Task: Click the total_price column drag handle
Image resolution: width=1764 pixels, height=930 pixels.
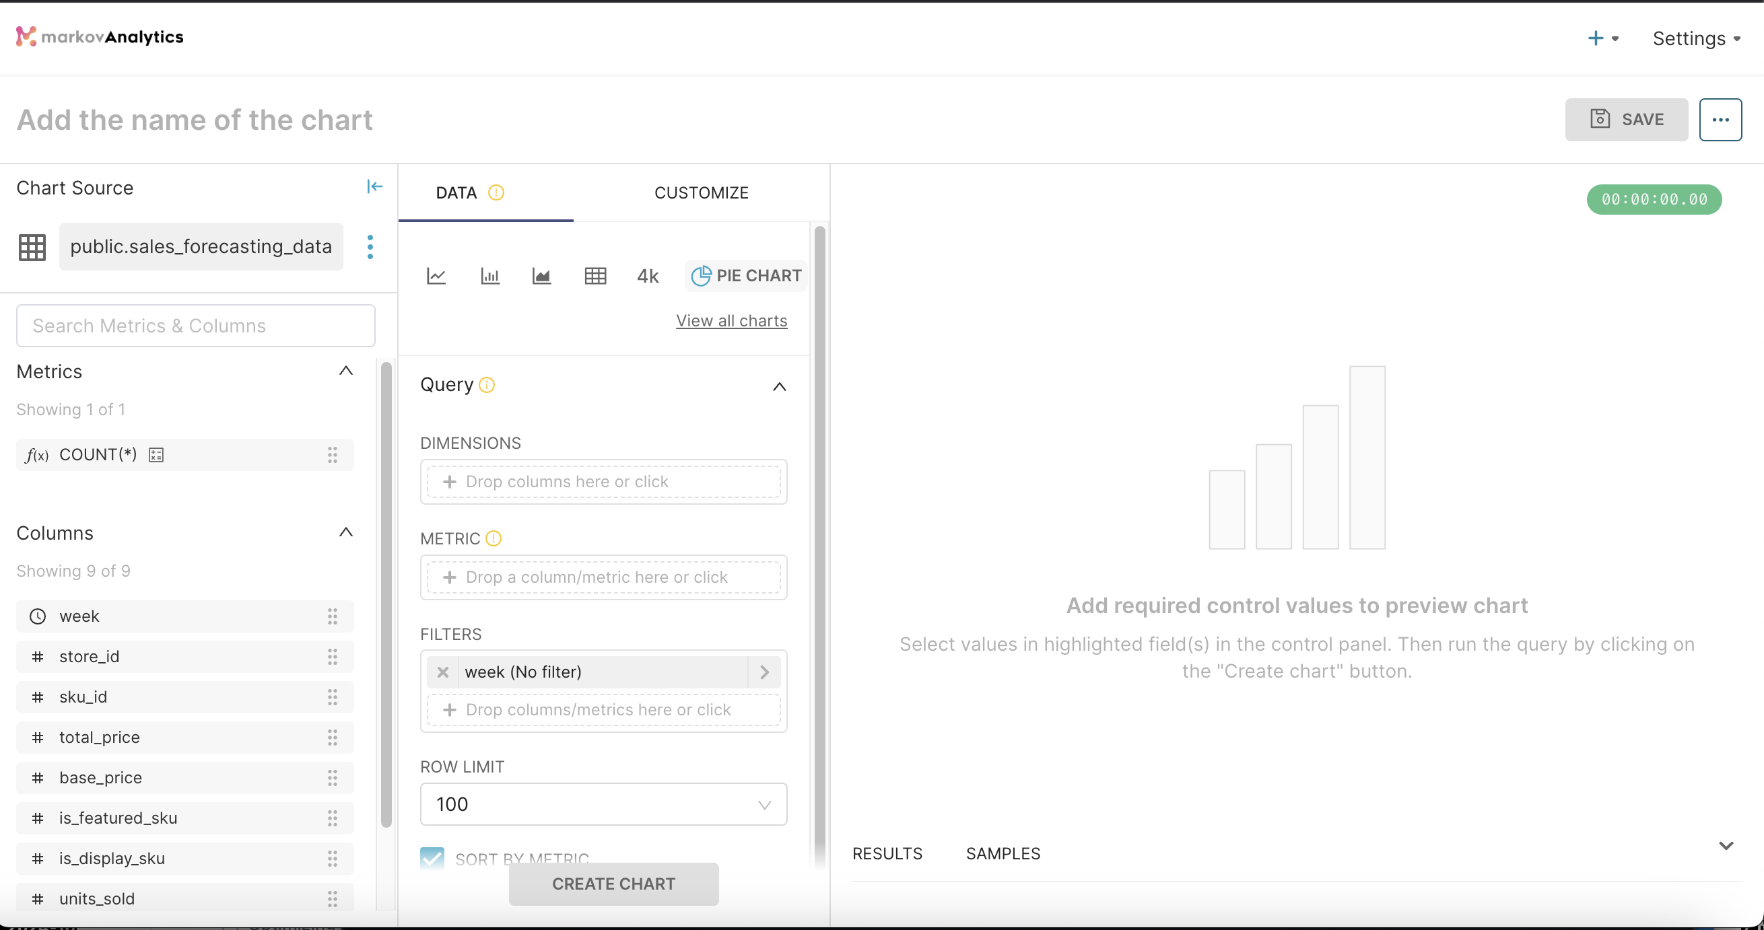Action: pos(332,737)
